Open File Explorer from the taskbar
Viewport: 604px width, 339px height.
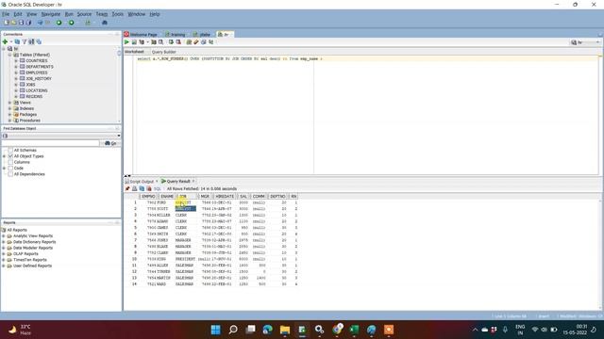[285, 330]
